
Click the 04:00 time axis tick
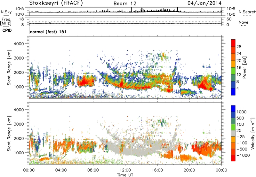(x=61, y=170)
